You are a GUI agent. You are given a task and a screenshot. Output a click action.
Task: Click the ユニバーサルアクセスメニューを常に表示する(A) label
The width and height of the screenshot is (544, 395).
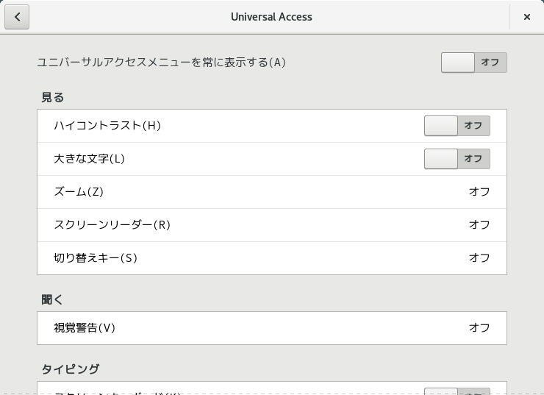coord(161,63)
